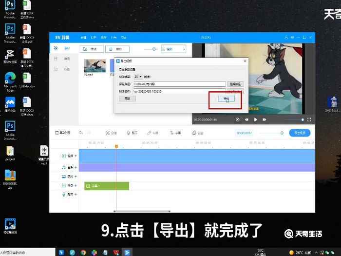
Task: Open the project folder on desktop
Action: pos(10,153)
